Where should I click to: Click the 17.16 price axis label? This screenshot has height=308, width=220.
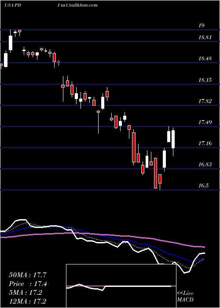pyautogui.click(x=205, y=143)
